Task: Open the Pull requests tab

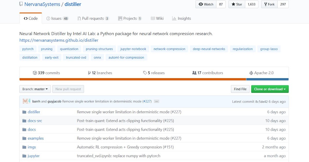Action: point(93,19)
